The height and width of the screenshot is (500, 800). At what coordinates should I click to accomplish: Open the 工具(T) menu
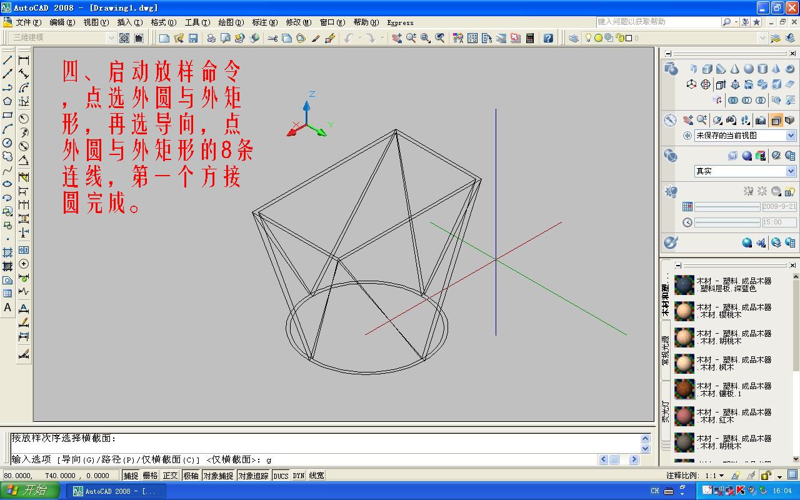pyautogui.click(x=197, y=22)
